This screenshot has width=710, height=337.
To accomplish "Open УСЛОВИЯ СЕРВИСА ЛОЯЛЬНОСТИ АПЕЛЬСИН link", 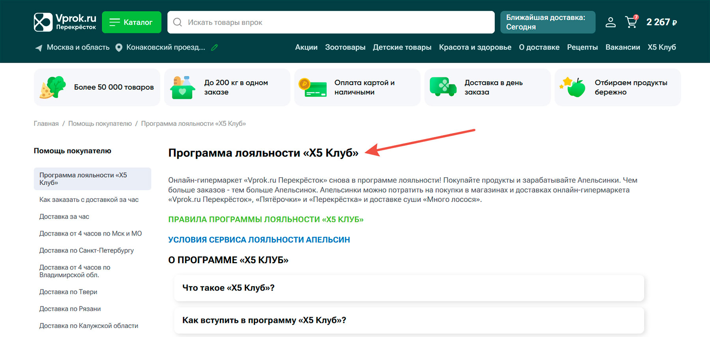I will (259, 240).
